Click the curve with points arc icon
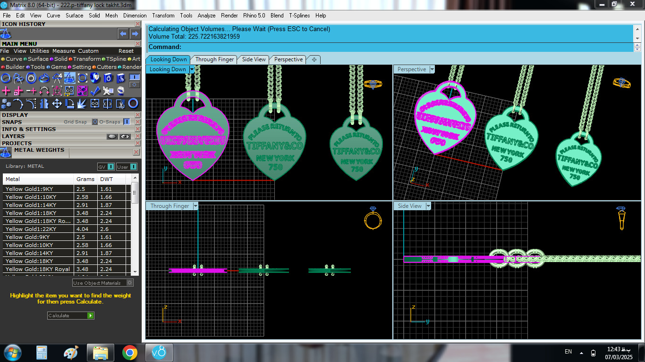 point(18,103)
